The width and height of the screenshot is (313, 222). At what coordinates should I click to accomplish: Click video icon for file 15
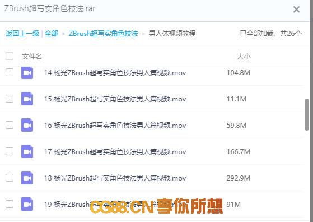point(27,99)
